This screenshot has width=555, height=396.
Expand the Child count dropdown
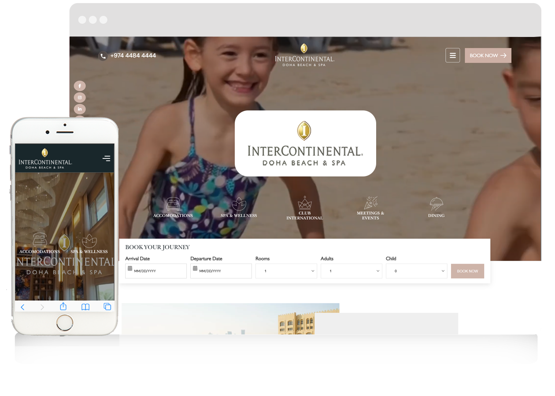416,271
